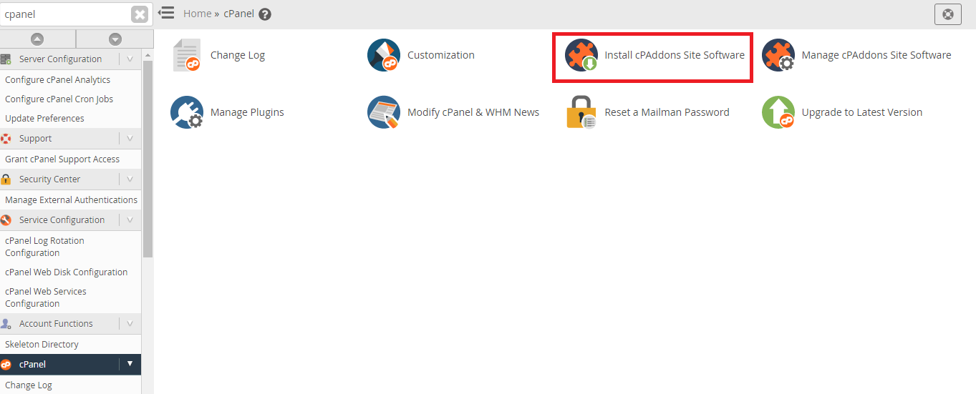Screen dimensions: 976x394
Task: Open Grant cPanel Support Access
Action: tap(62, 159)
